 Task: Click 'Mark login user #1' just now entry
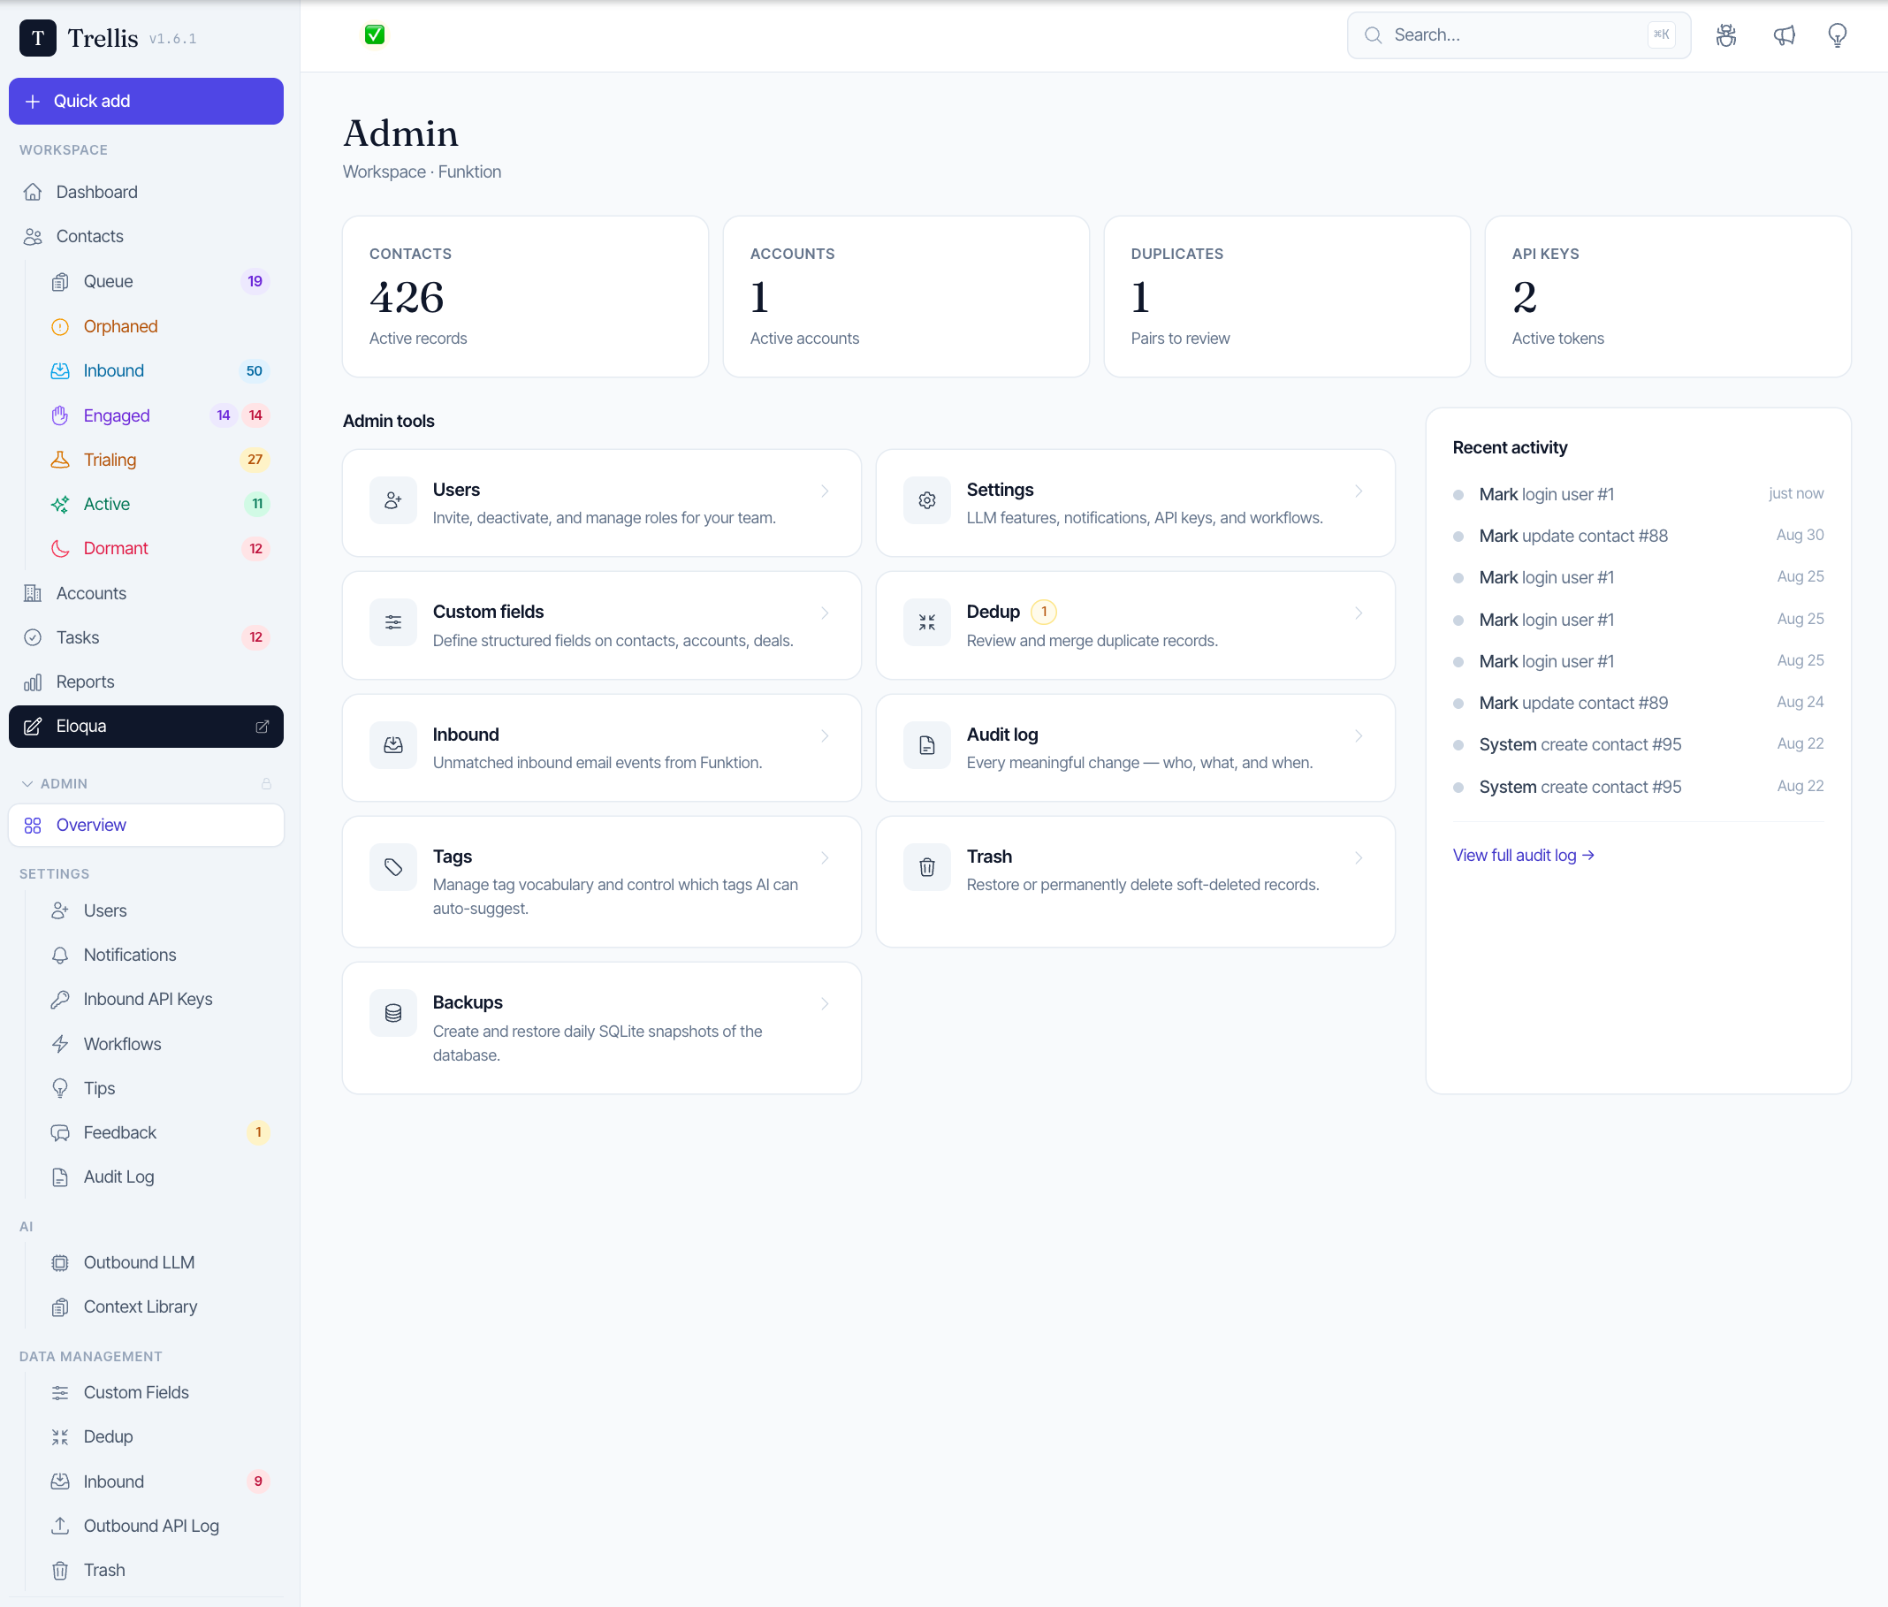1638,495
